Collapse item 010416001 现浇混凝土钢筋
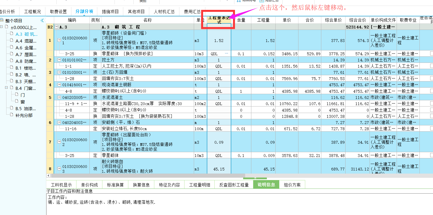The width and height of the screenshot is (433, 215). click(59, 85)
